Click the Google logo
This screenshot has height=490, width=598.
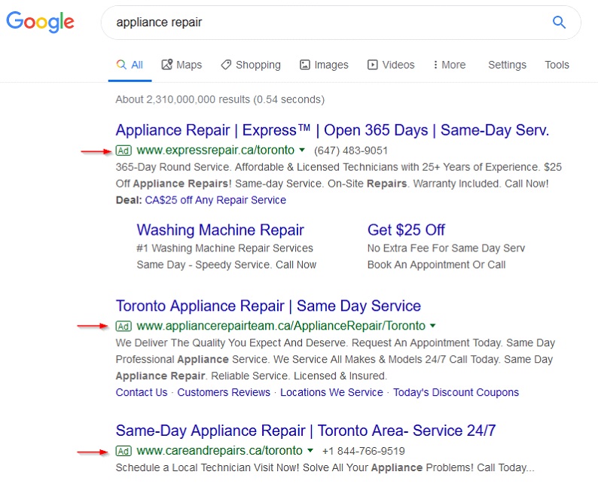pos(40,22)
